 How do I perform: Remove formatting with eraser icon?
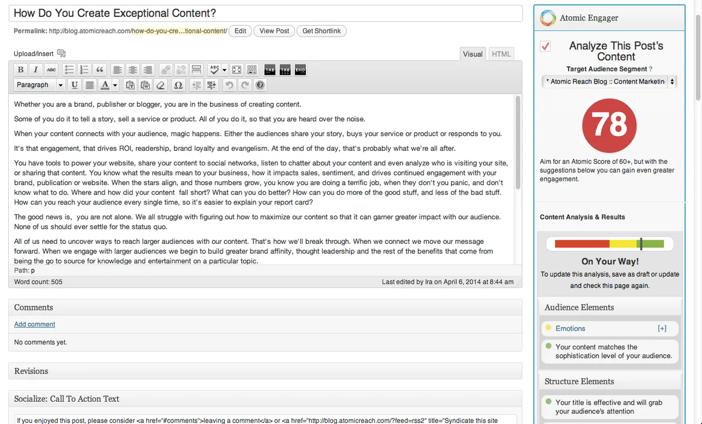pyautogui.click(x=161, y=85)
